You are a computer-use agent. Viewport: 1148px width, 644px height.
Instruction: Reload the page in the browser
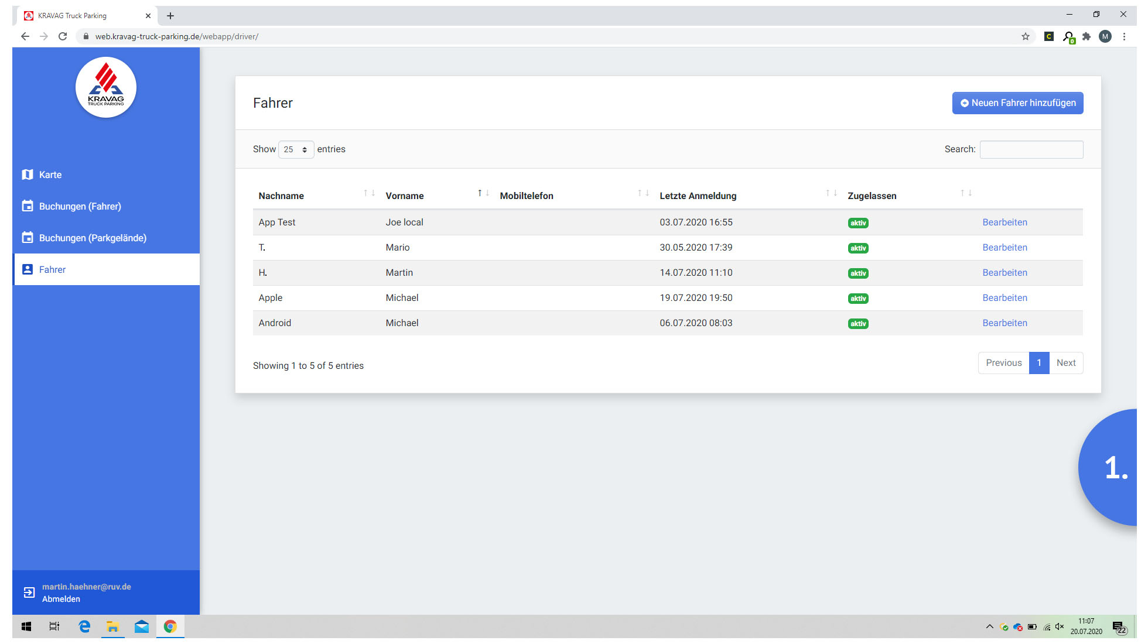pyautogui.click(x=63, y=36)
